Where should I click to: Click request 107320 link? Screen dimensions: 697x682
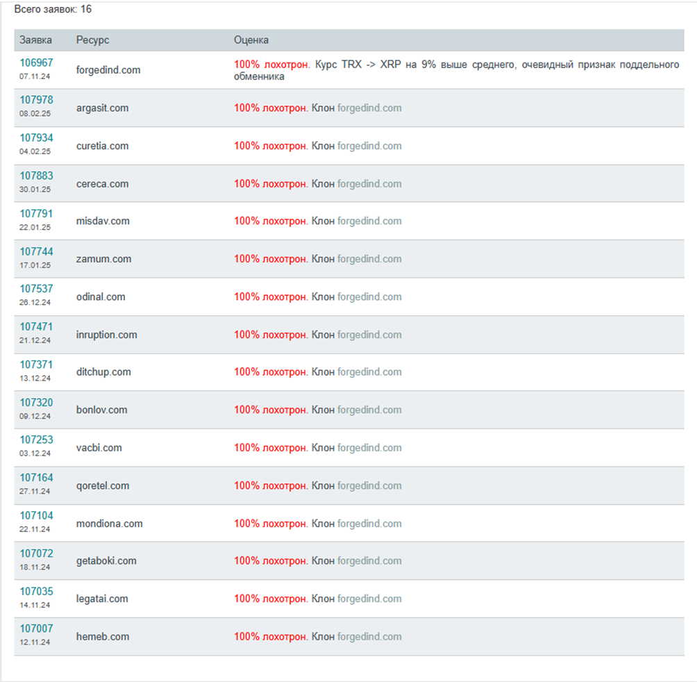pyautogui.click(x=36, y=402)
